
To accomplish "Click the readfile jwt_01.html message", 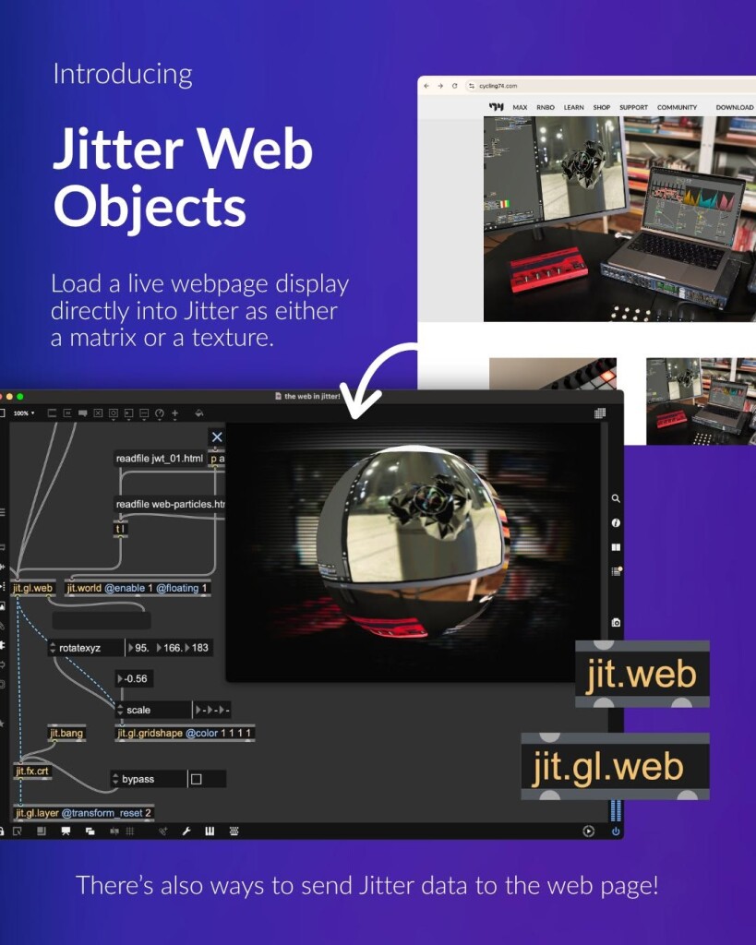I will (159, 459).
